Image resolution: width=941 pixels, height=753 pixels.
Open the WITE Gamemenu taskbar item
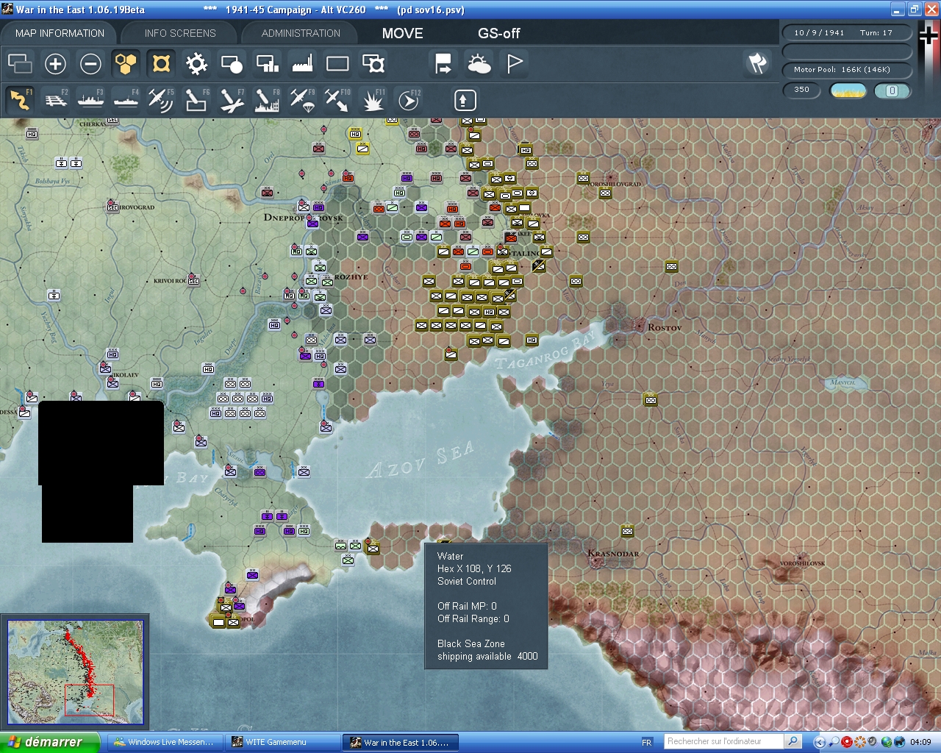pos(282,742)
